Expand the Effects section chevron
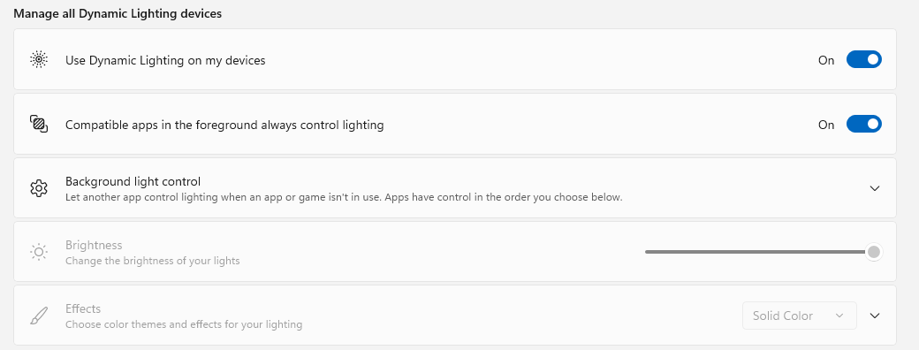Screen dimensions: 919x350 coord(875,316)
